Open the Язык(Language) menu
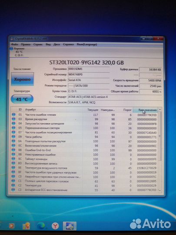 pyautogui.click(x=86, y=44)
